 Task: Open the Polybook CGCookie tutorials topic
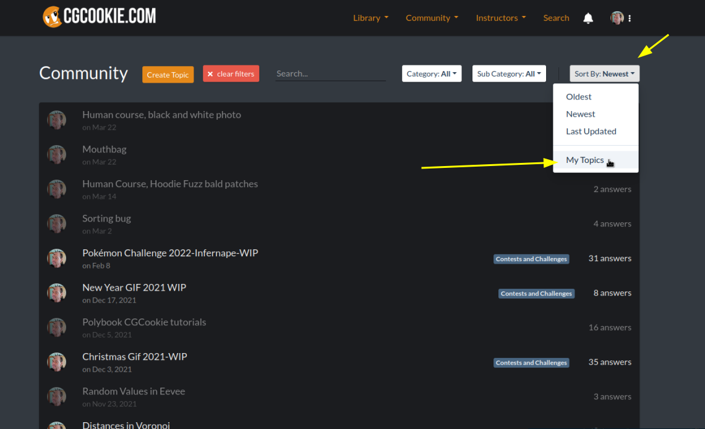144,322
